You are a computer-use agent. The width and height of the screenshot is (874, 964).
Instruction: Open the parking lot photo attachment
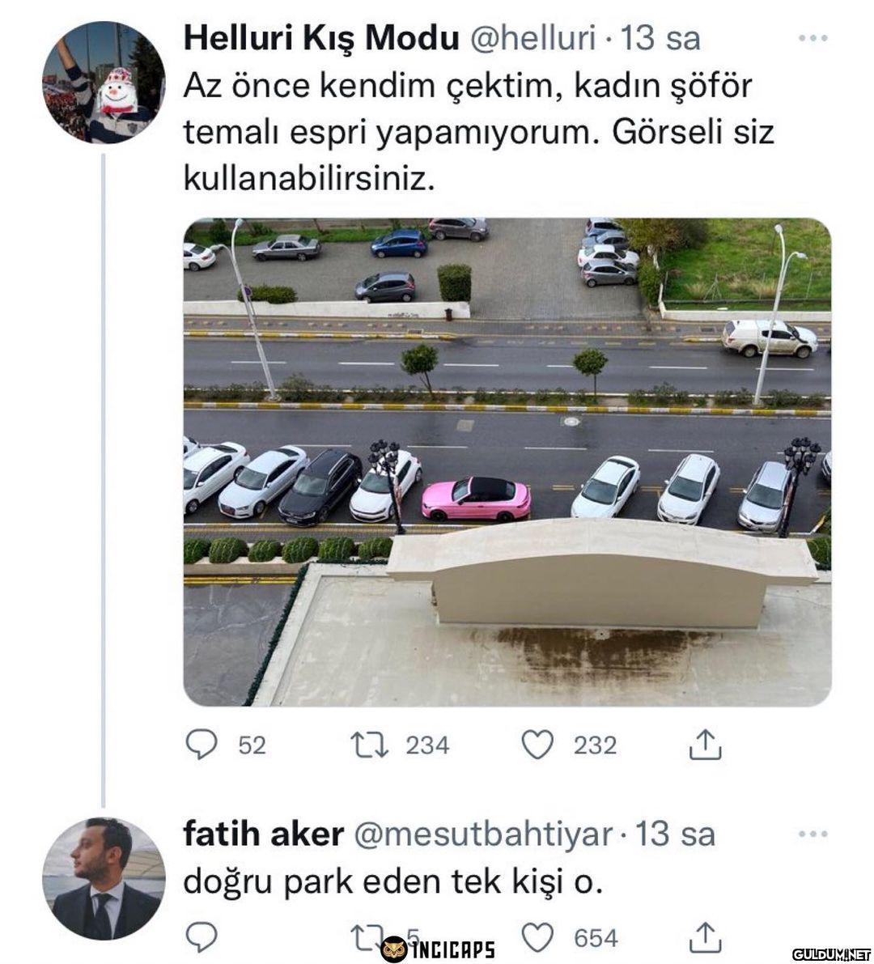pos(507,461)
